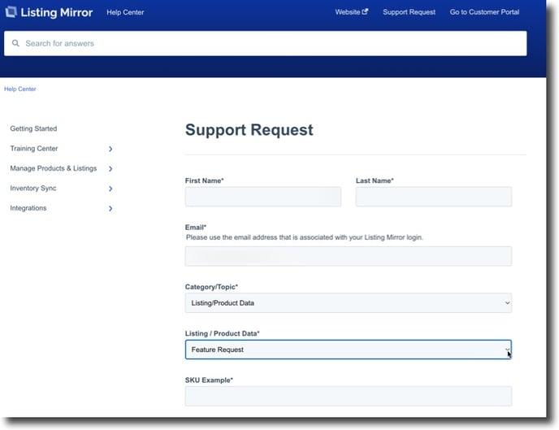Screen dimensions: 559x430
Task: Go to Support Request in header
Action: tap(409, 11)
